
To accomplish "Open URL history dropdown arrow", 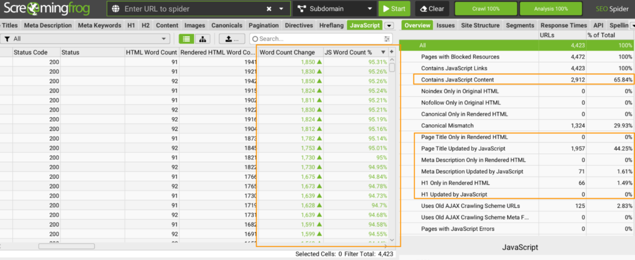I will pos(282,9).
